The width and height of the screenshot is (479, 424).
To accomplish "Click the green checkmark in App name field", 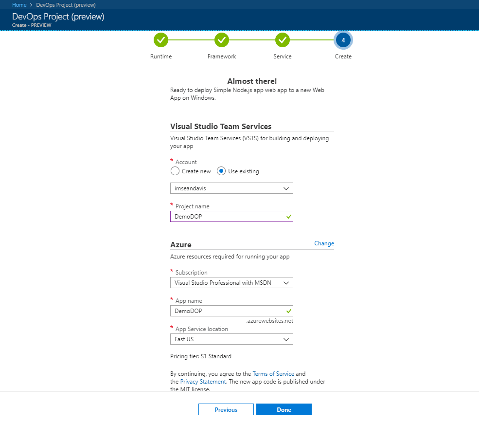I will [289, 311].
